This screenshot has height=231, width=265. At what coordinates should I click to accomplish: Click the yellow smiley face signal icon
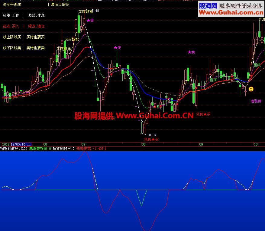(x=251, y=89)
